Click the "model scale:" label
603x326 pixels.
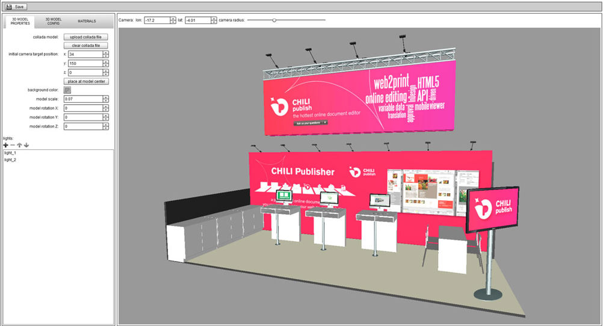[48, 99]
